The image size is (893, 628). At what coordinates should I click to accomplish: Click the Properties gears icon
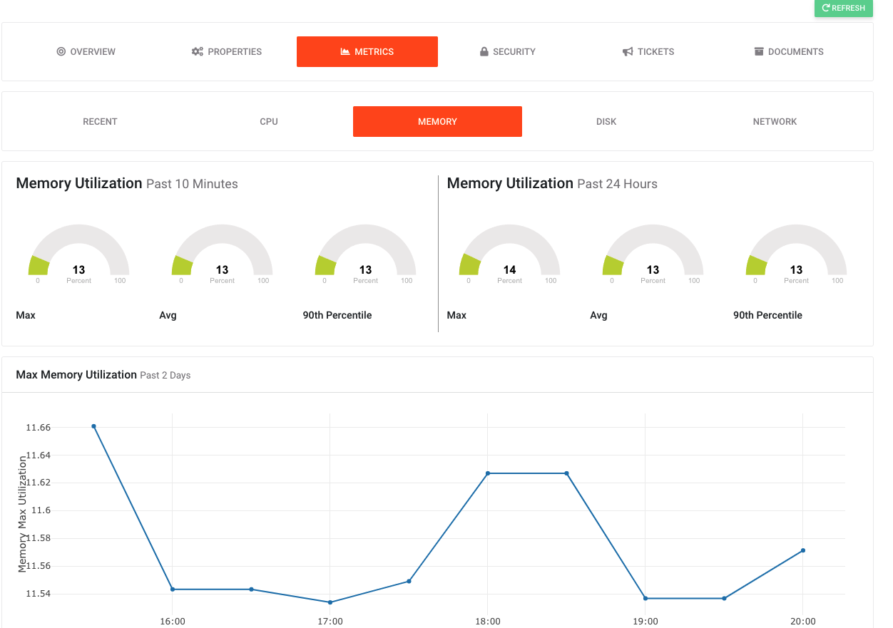(198, 52)
